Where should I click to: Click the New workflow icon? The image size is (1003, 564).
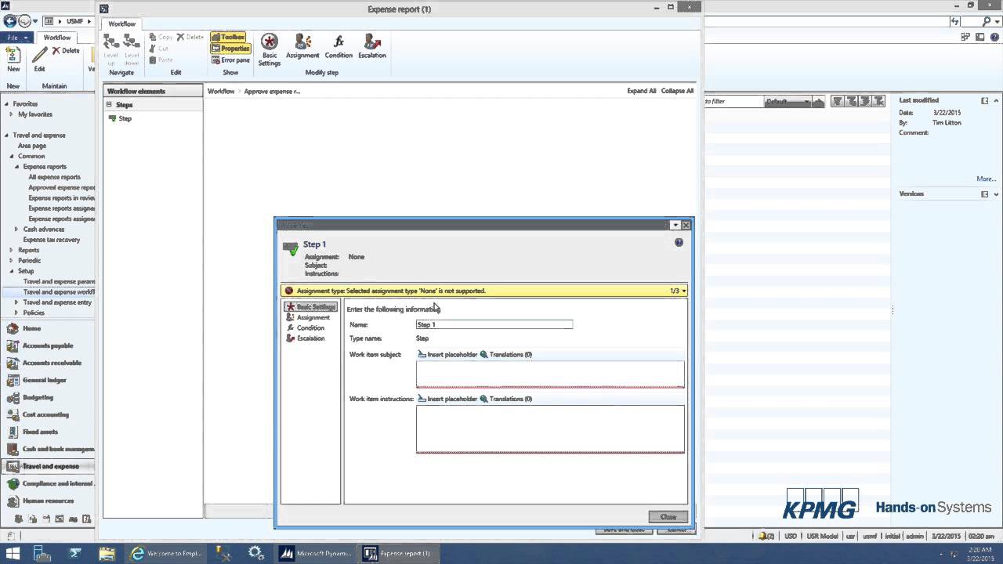click(13, 59)
